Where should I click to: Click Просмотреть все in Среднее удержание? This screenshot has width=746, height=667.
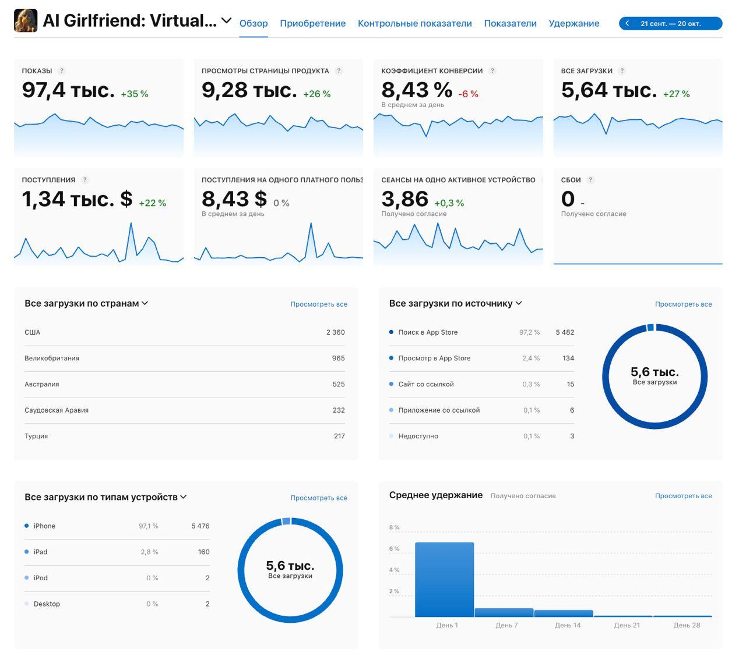(x=683, y=496)
